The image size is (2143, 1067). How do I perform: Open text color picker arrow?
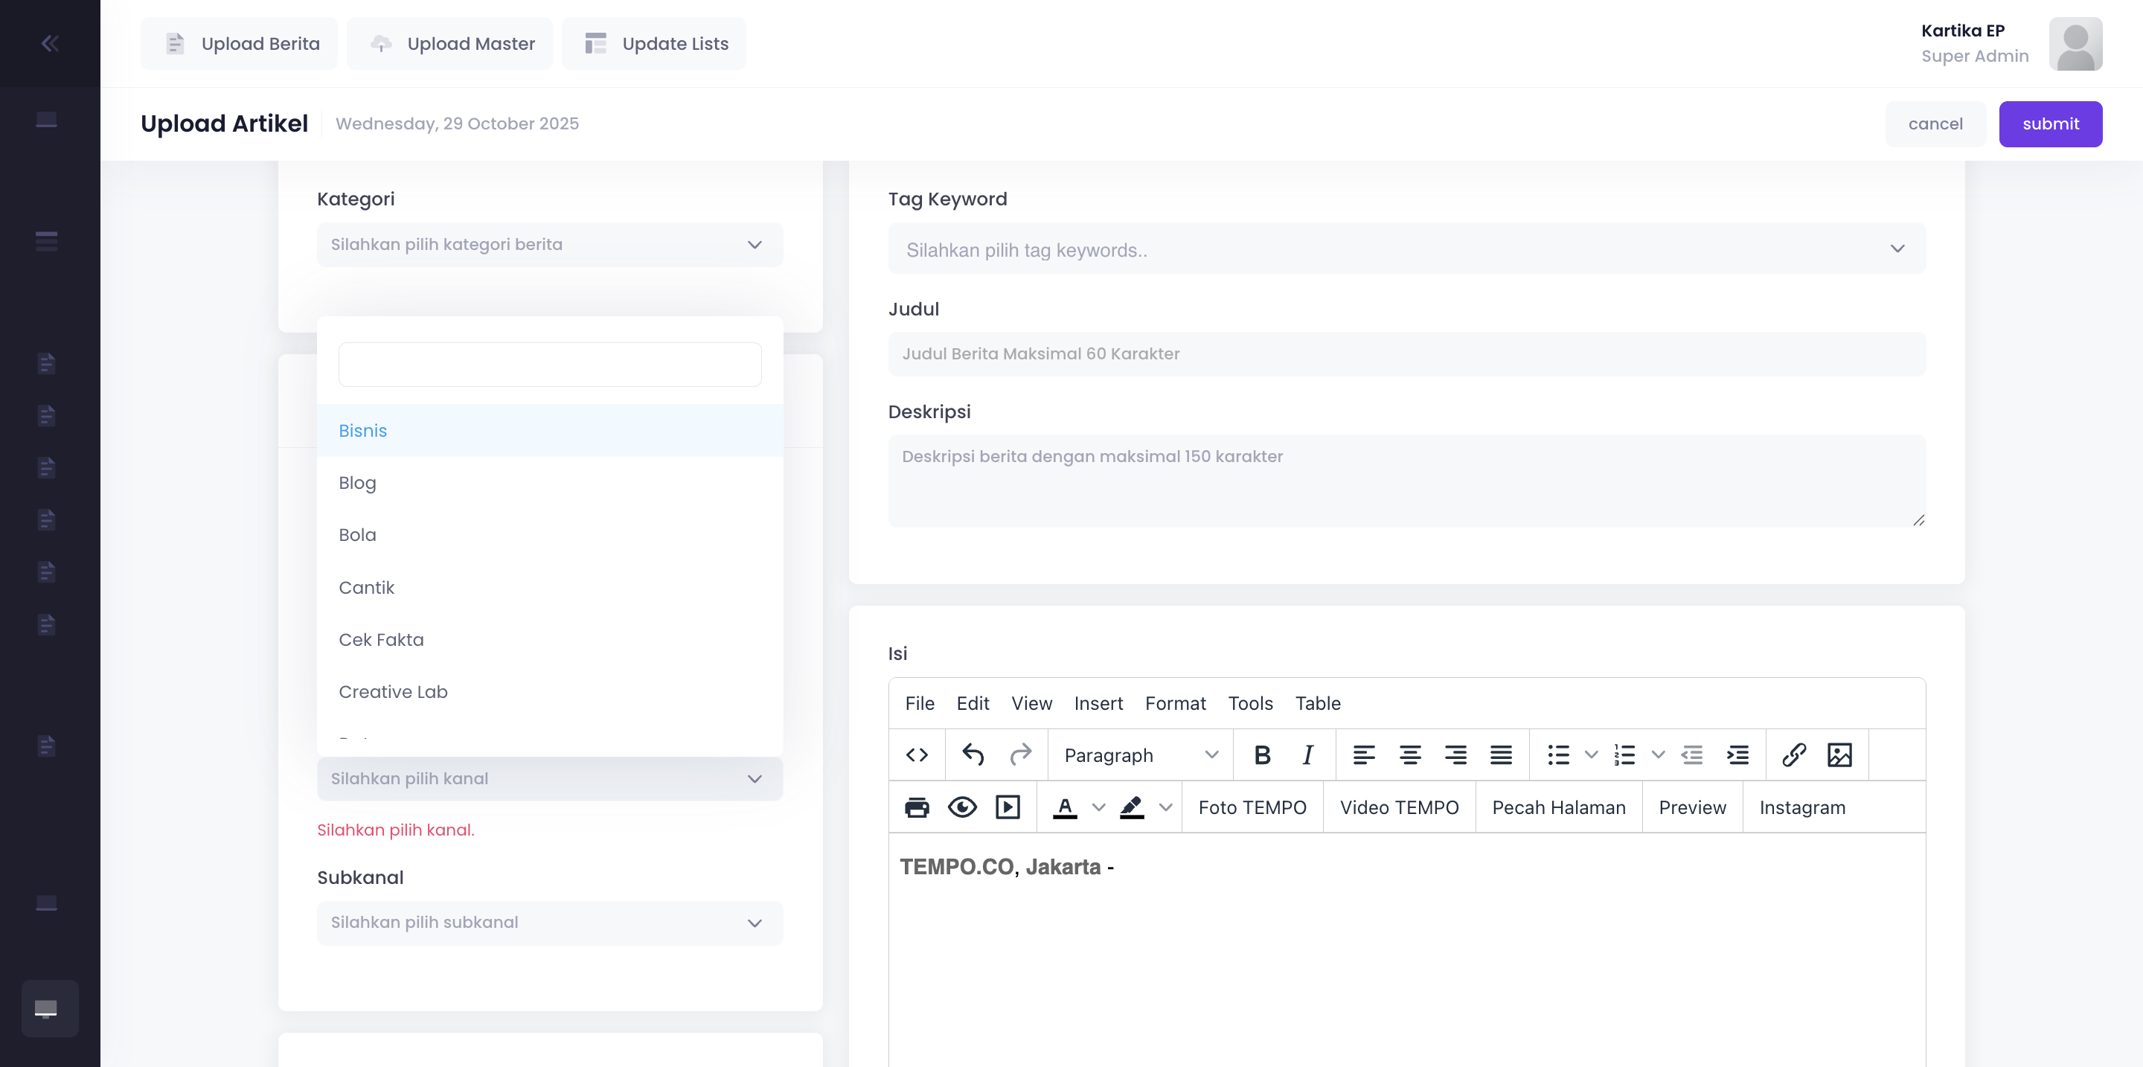tap(1098, 807)
